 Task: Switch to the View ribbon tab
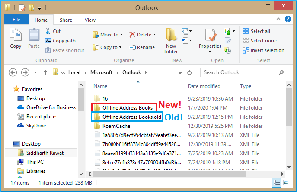coord(90,20)
